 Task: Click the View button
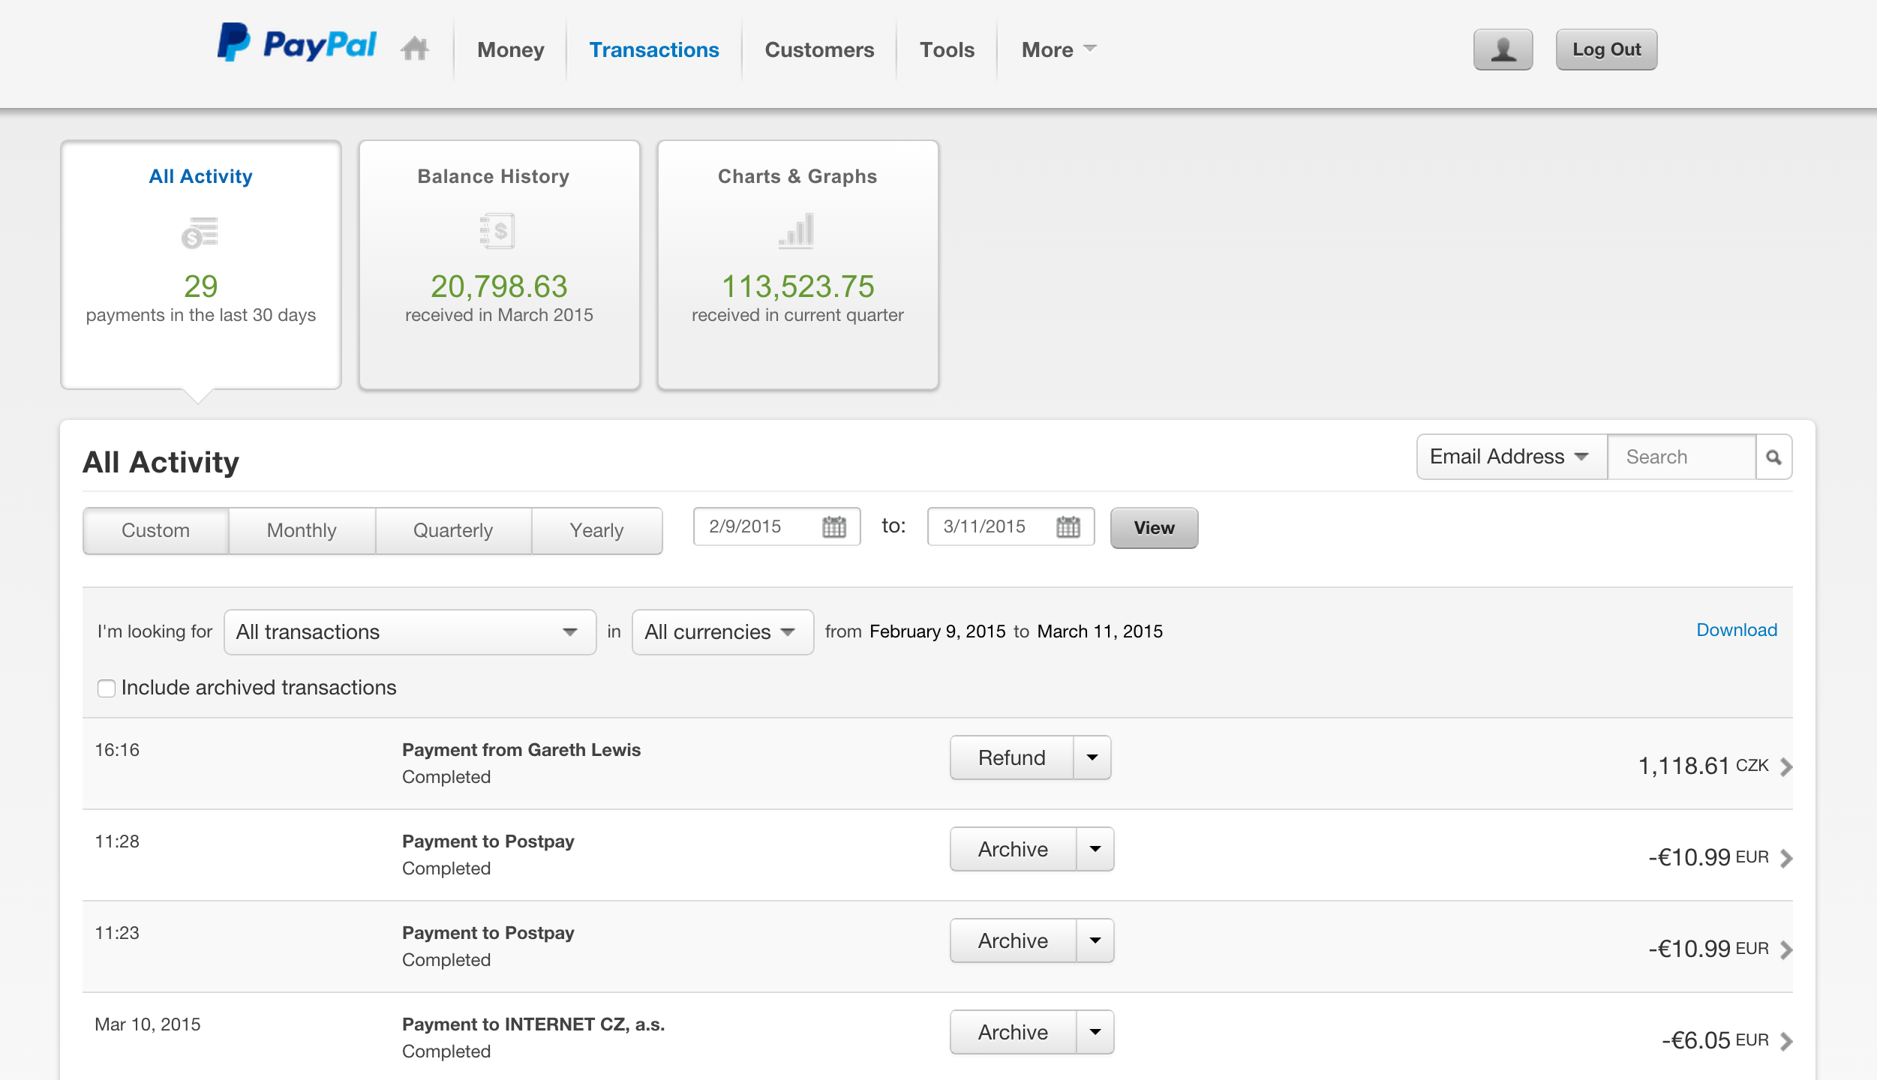point(1154,528)
